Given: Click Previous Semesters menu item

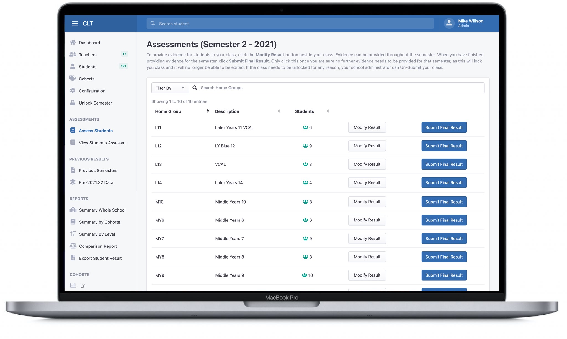Looking at the screenshot, I should click(98, 170).
